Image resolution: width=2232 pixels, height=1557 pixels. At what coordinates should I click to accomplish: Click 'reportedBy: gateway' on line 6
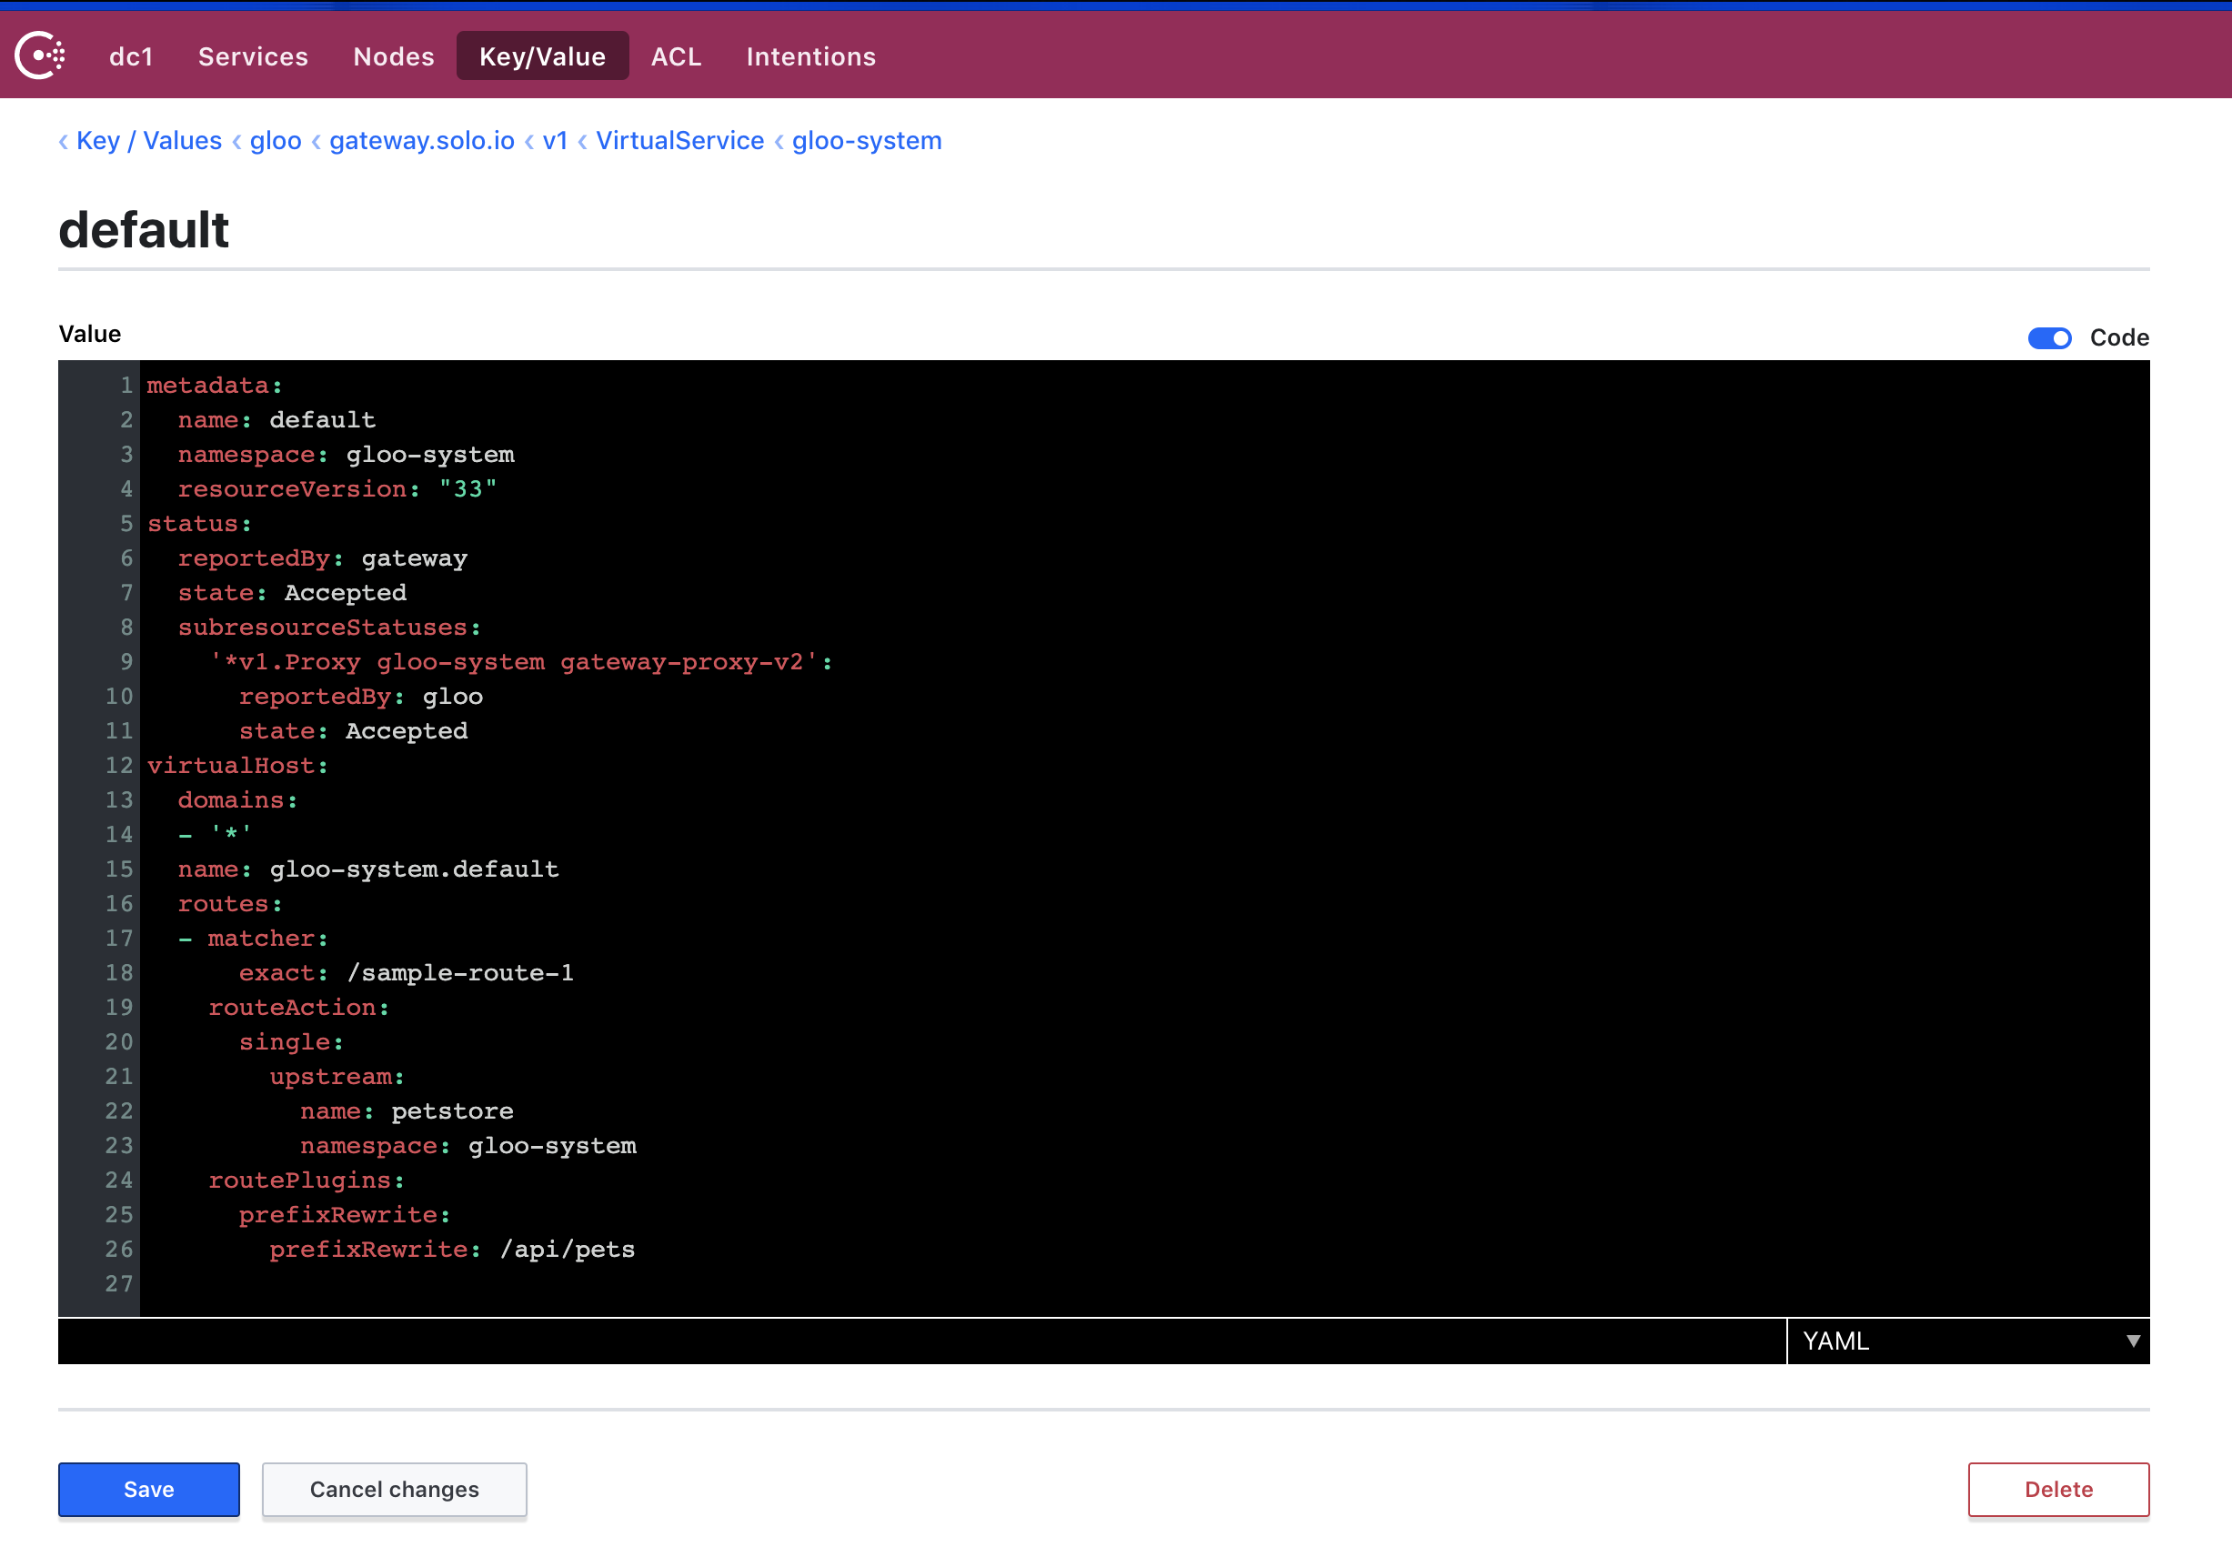(322, 558)
